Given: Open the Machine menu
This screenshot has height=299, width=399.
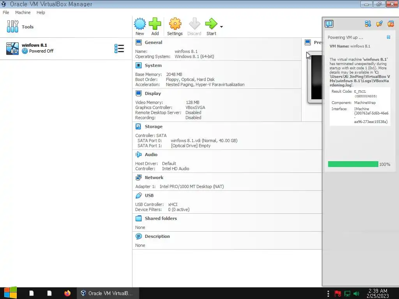Looking at the screenshot, I should (x=23, y=12).
